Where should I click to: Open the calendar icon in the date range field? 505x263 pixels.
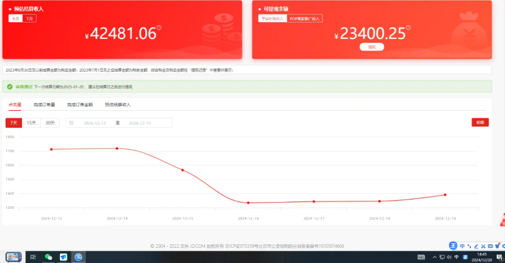coord(71,123)
